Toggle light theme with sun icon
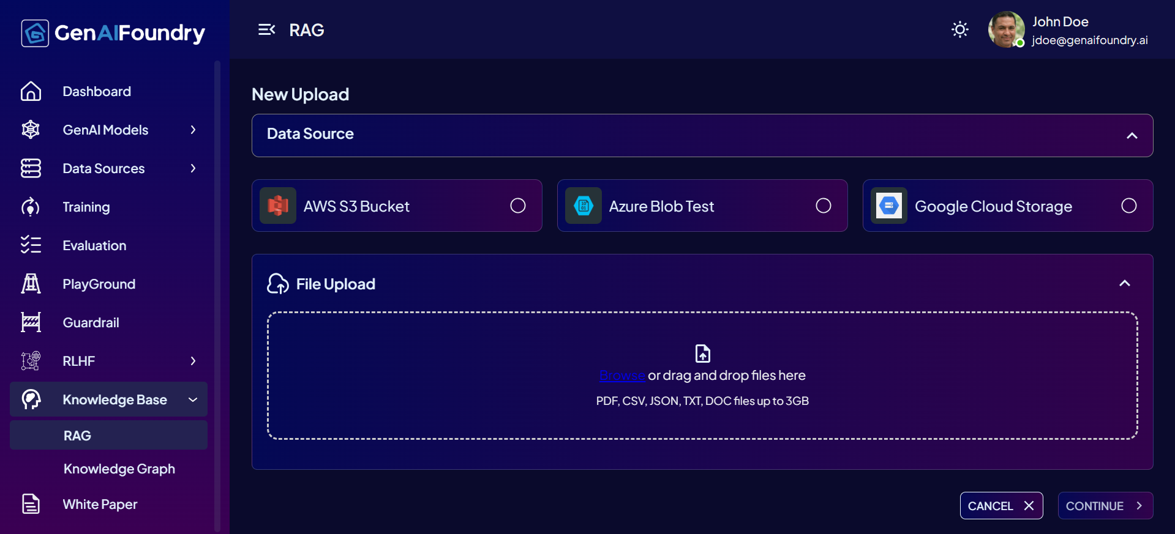Viewport: 1175px width, 534px height. [959, 29]
